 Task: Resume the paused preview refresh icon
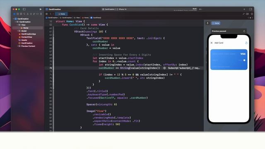[x=244, y=31]
